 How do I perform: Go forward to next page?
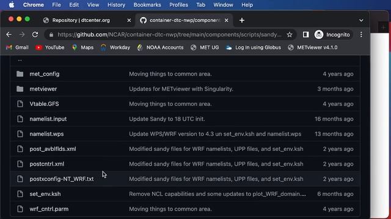tap(22, 35)
